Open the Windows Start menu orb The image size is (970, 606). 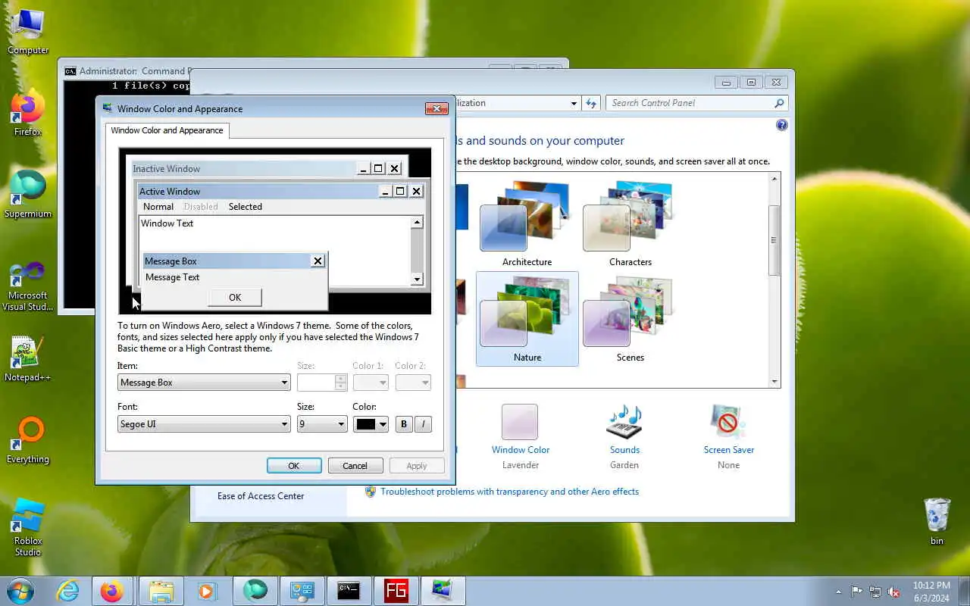point(20,591)
